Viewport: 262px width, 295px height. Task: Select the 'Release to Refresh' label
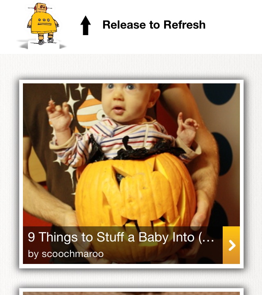(154, 25)
